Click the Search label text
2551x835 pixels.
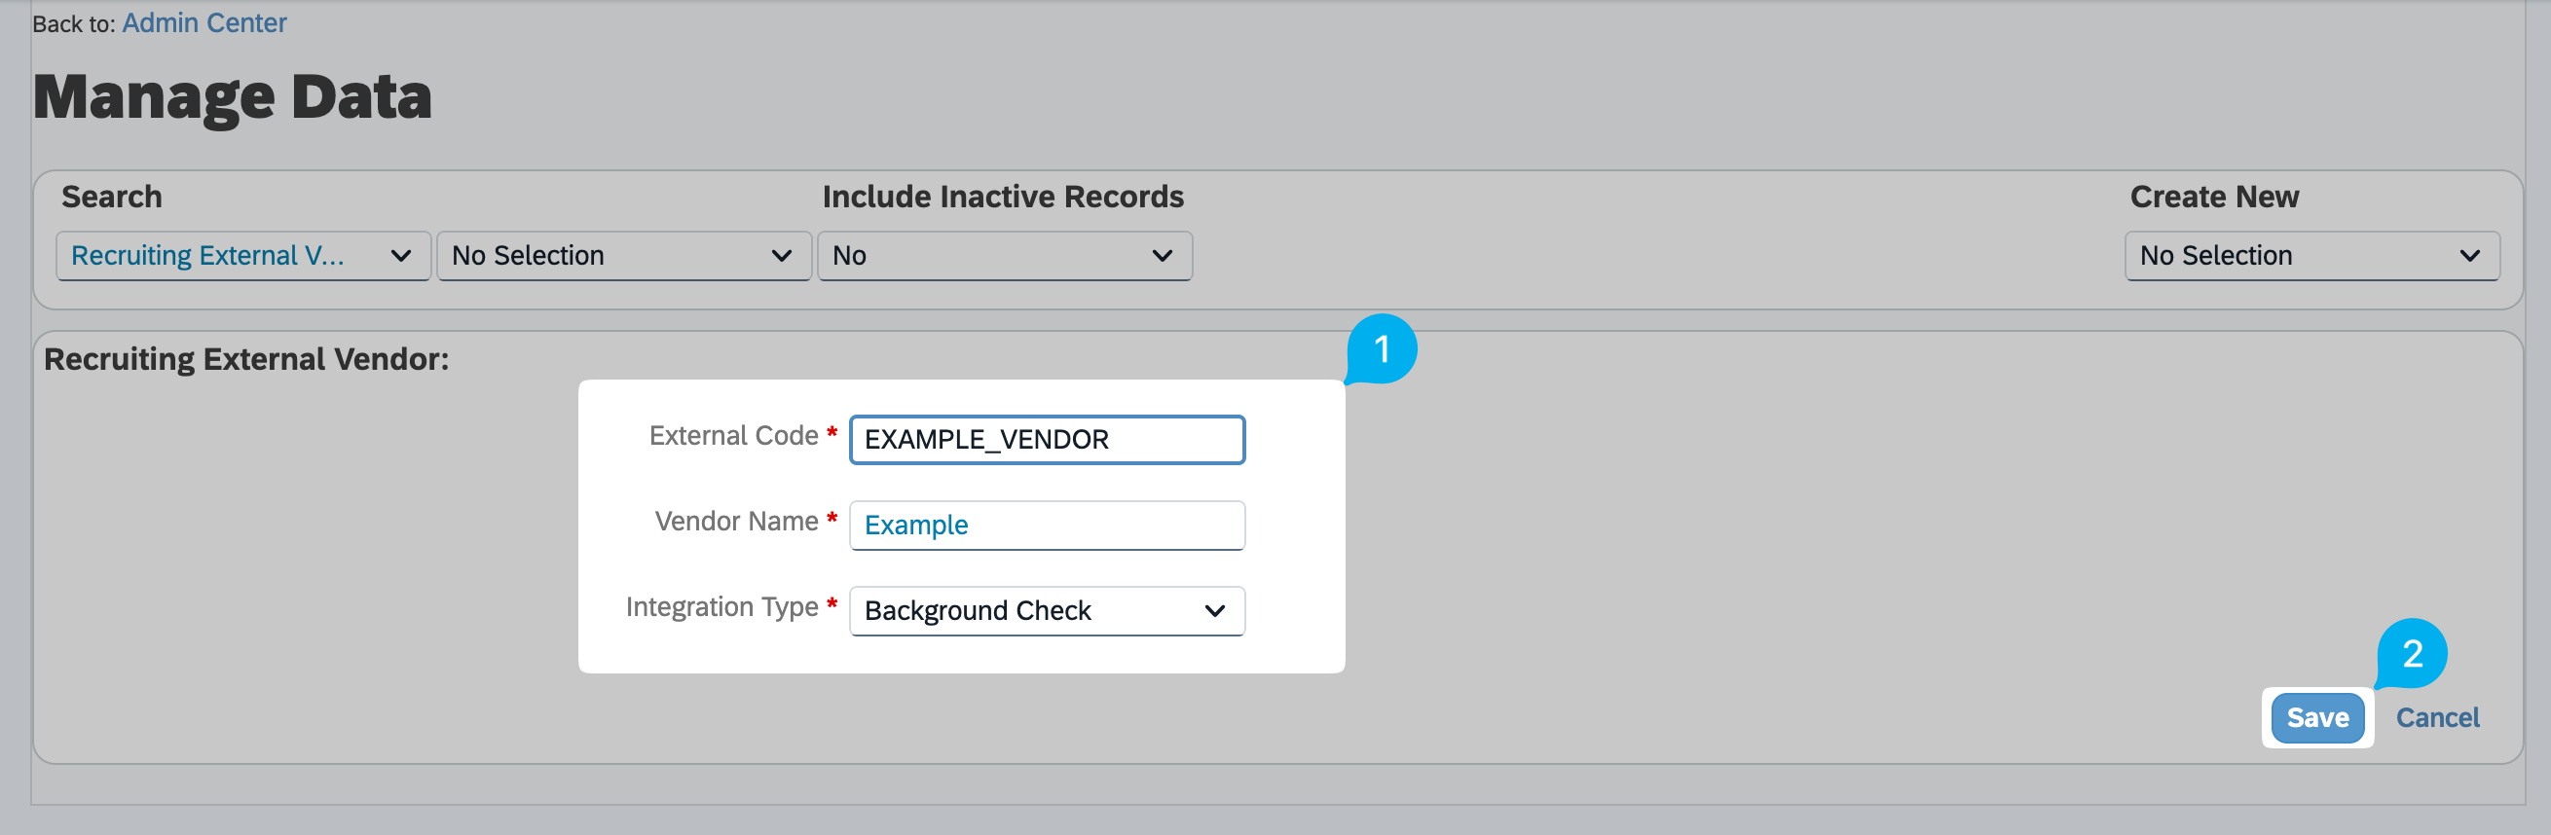112,197
